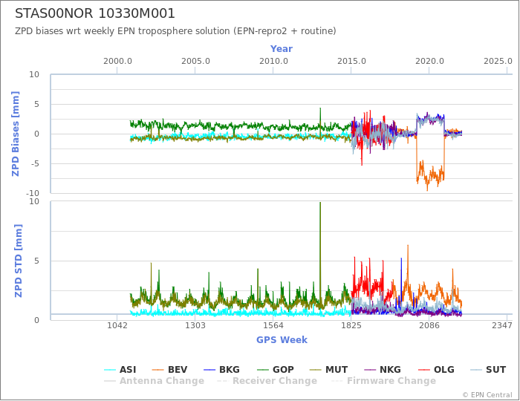520x401 pixels.
Task: Click the 2020.0 year tick label
Action: coord(429,62)
